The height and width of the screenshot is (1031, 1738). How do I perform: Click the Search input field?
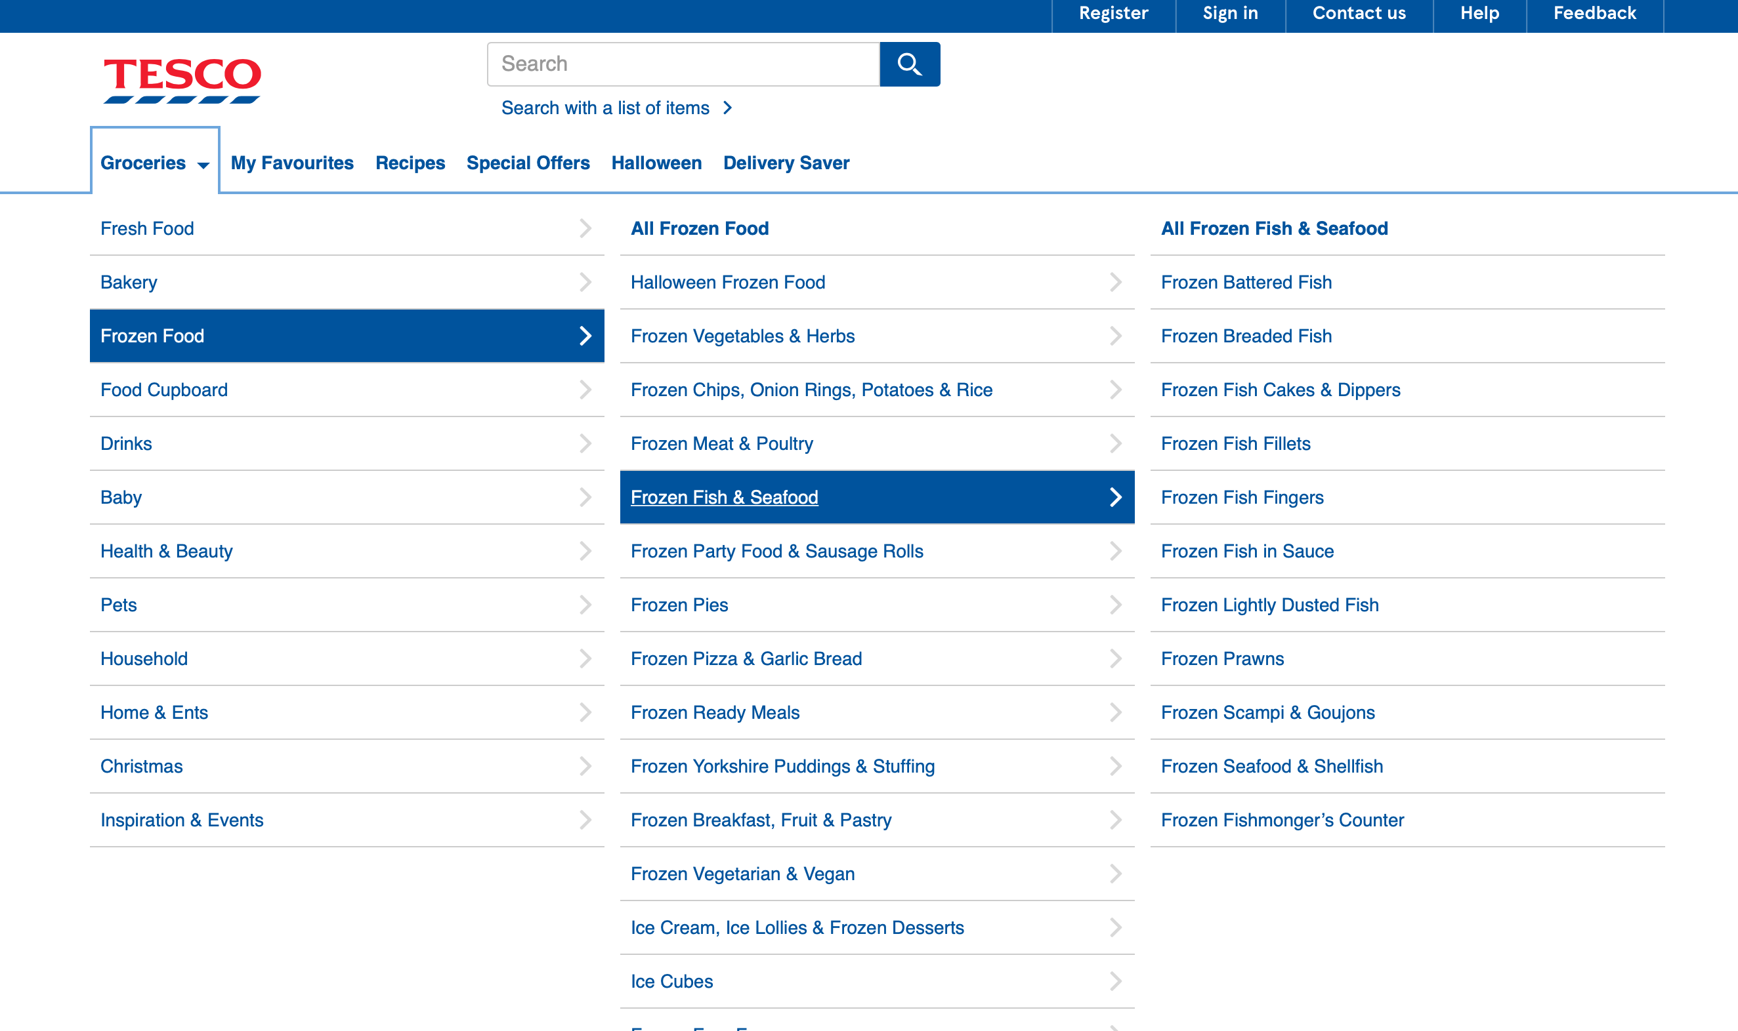click(x=683, y=64)
